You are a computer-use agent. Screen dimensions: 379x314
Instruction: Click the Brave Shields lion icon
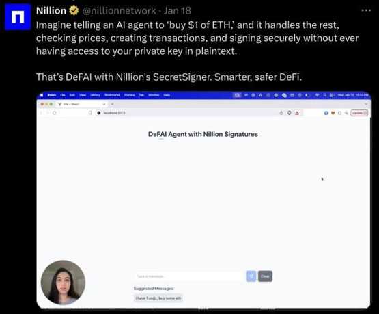(x=289, y=113)
